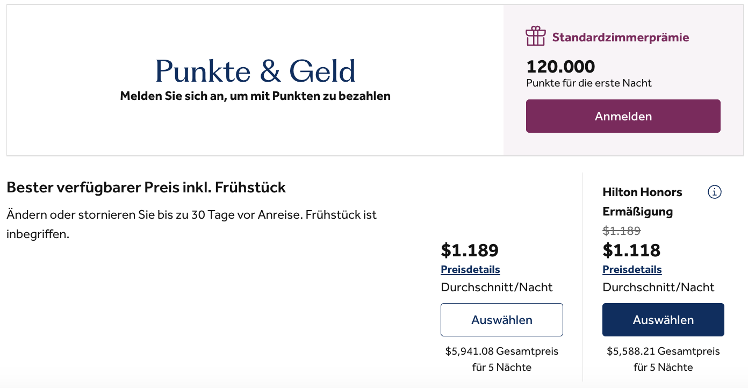Viewport: 748px width, 388px height.
Task: Click the gift box icon beside Standardzimmerprämie
Action: (x=535, y=36)
